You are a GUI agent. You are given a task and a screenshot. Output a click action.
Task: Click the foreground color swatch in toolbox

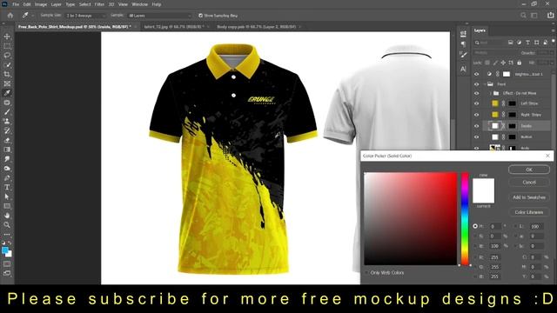click(x=5, y=250)
